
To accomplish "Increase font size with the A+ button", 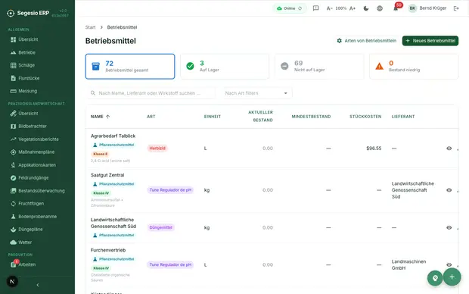I will (x=353, y=8).
